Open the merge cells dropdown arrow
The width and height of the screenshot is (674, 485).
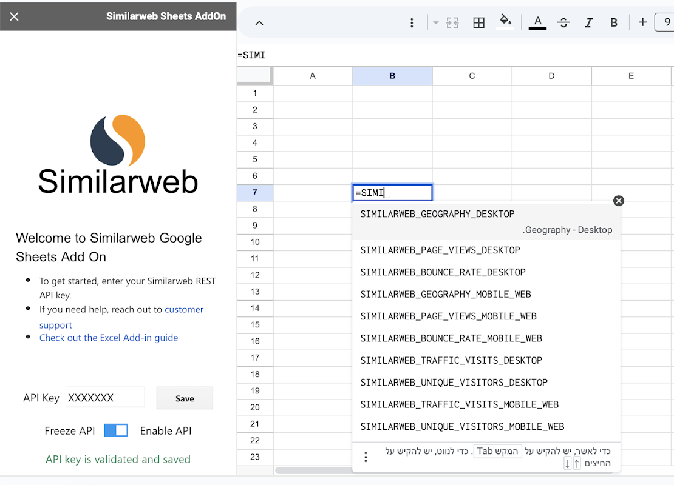tap(436, 23)
